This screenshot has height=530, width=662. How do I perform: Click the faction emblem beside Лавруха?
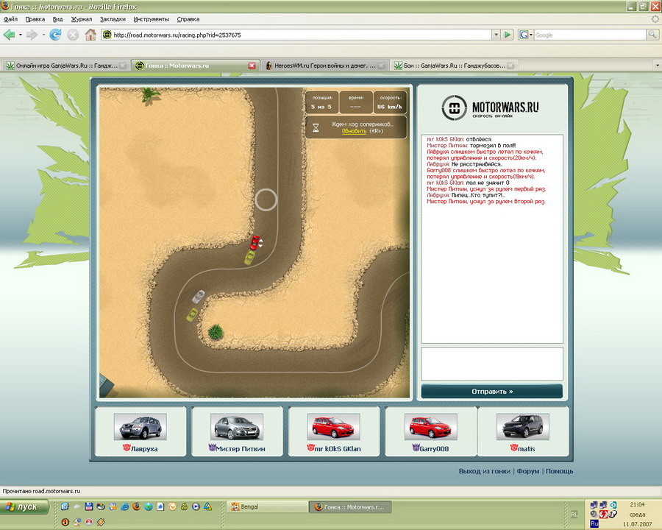click(x=127, y=447)
